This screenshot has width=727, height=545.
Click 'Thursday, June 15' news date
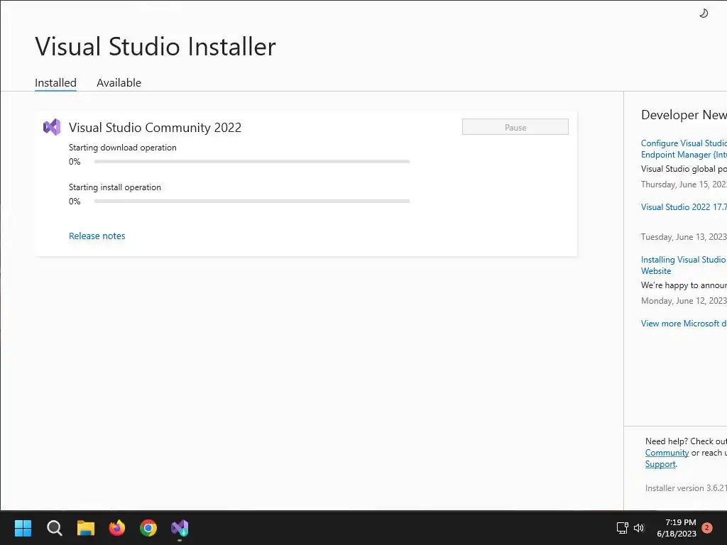(x=684, y=185)
